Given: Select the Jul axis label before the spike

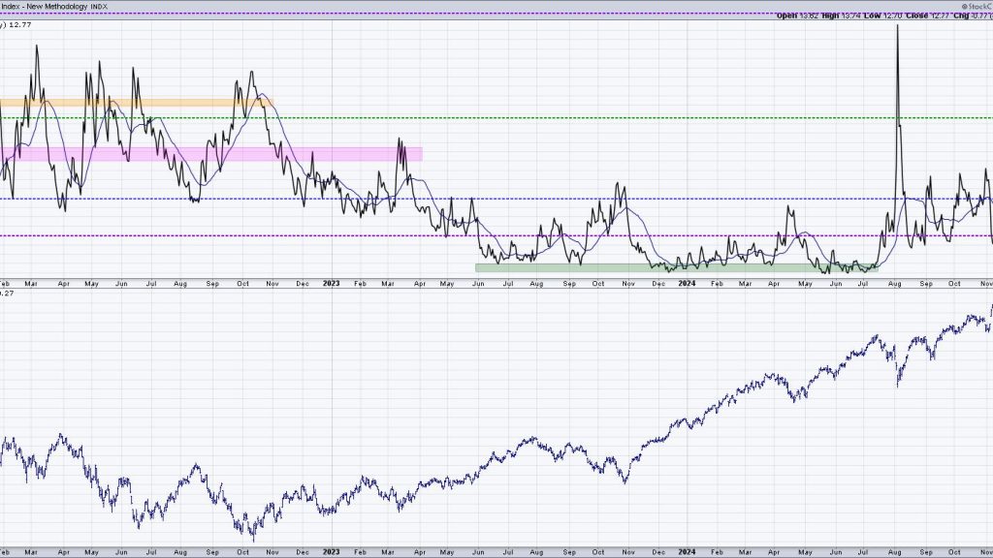Looking at the screenshot, I should click(864, 284).
